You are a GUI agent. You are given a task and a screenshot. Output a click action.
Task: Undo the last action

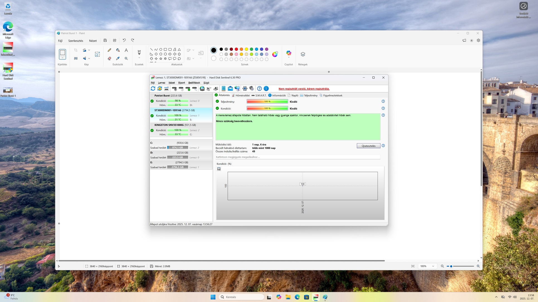point(124,40)
